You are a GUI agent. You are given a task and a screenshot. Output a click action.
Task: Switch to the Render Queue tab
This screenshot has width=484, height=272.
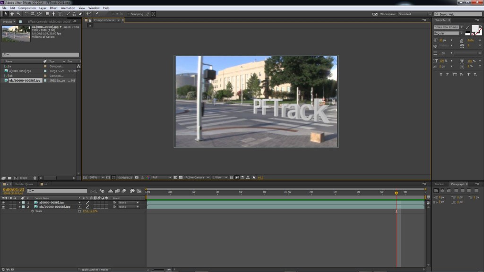25,184
